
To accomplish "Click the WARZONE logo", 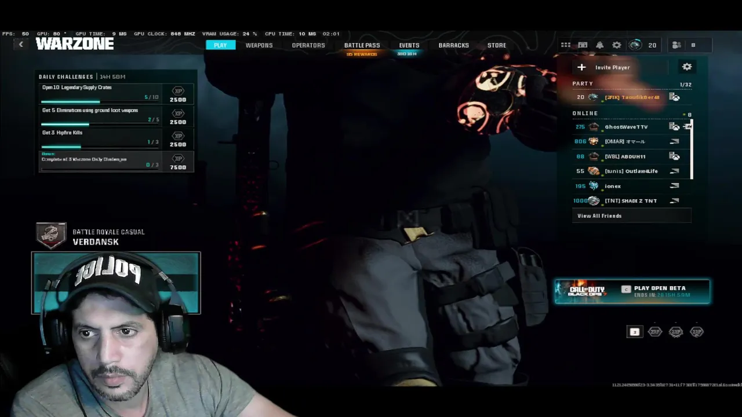I will click(x=75, y=44).
